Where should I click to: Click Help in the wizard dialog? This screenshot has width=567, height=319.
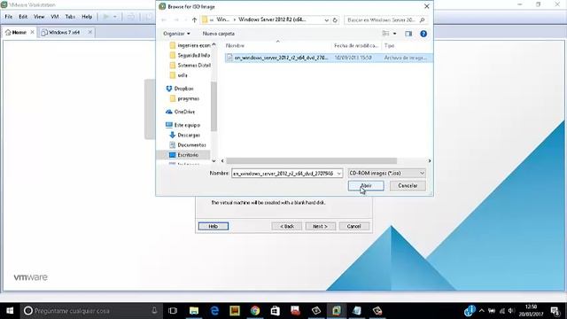tap(213, 227)
